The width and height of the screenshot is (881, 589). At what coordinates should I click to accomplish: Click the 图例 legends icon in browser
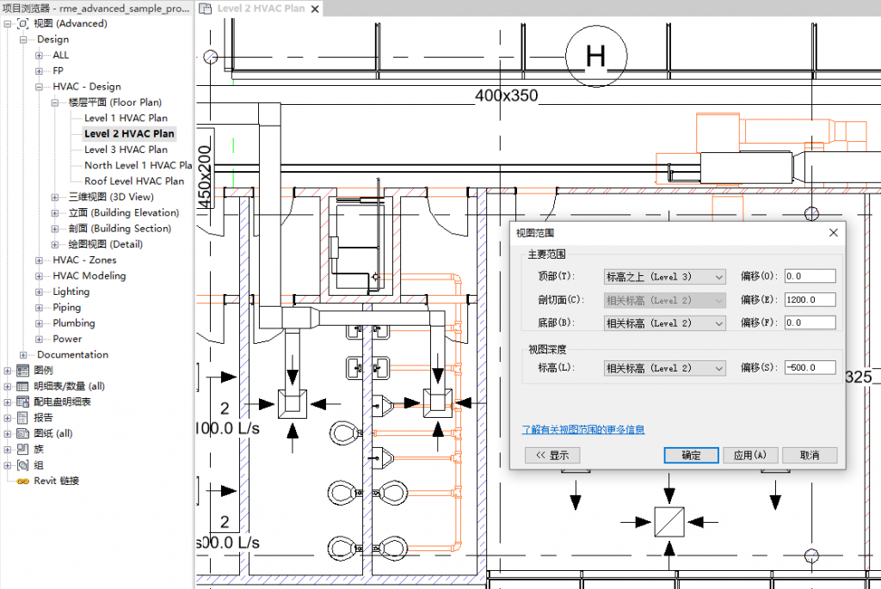point(22,371)
